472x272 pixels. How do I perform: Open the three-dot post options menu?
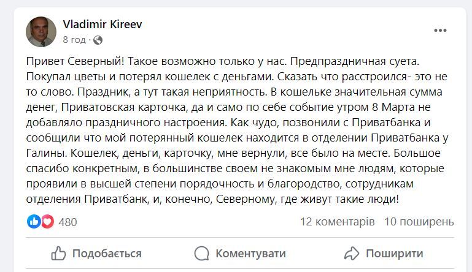[x=440, y=31]
